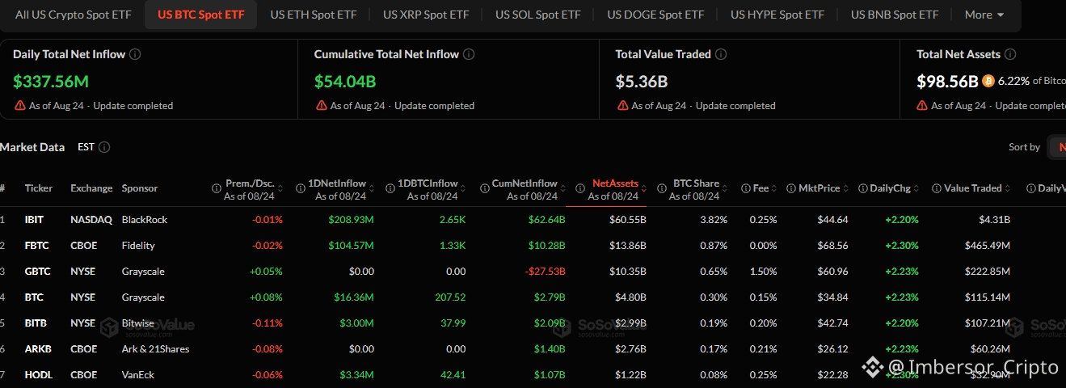Click info icon before 1DNetInflow column

301,188
